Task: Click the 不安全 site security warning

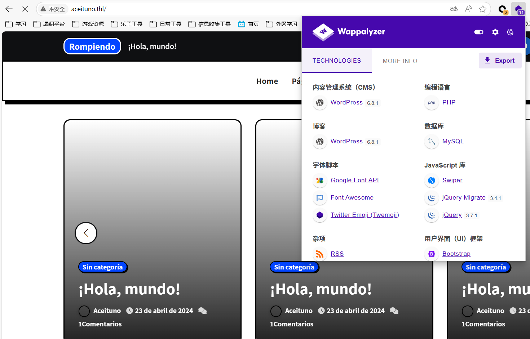Action: pos(53,9)
